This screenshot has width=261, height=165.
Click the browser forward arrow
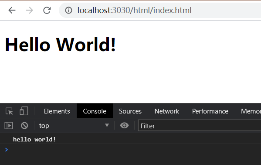(x=29, y=10)
